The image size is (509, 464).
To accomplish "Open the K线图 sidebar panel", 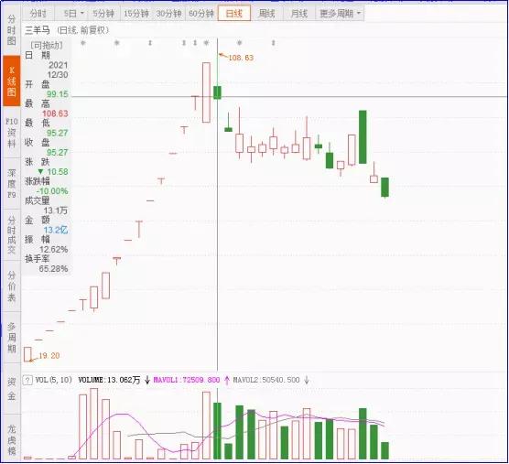I will [x=12, y=81].
